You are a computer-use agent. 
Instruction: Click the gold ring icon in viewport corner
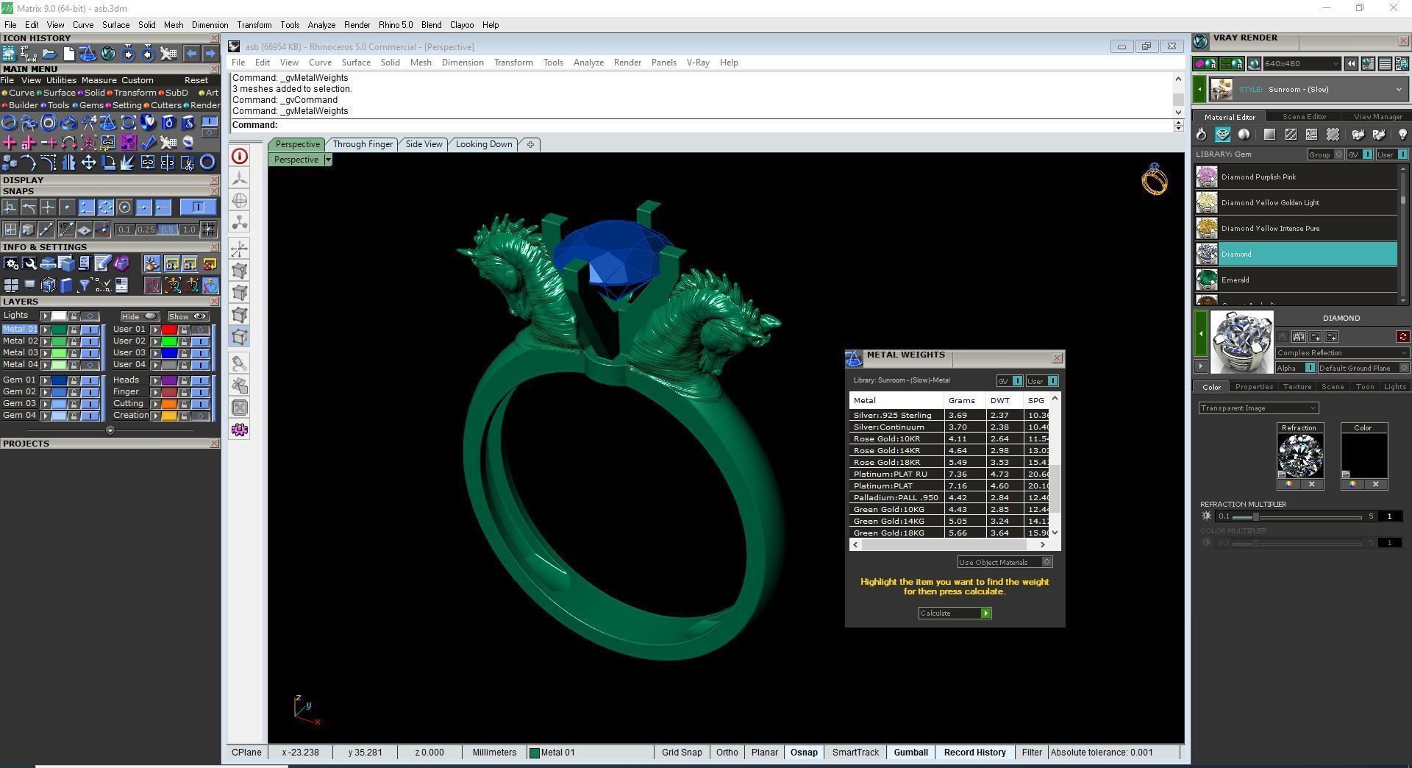coord(1154,179)
